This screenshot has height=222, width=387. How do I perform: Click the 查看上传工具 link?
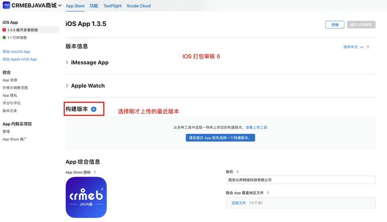pos(257,127)
